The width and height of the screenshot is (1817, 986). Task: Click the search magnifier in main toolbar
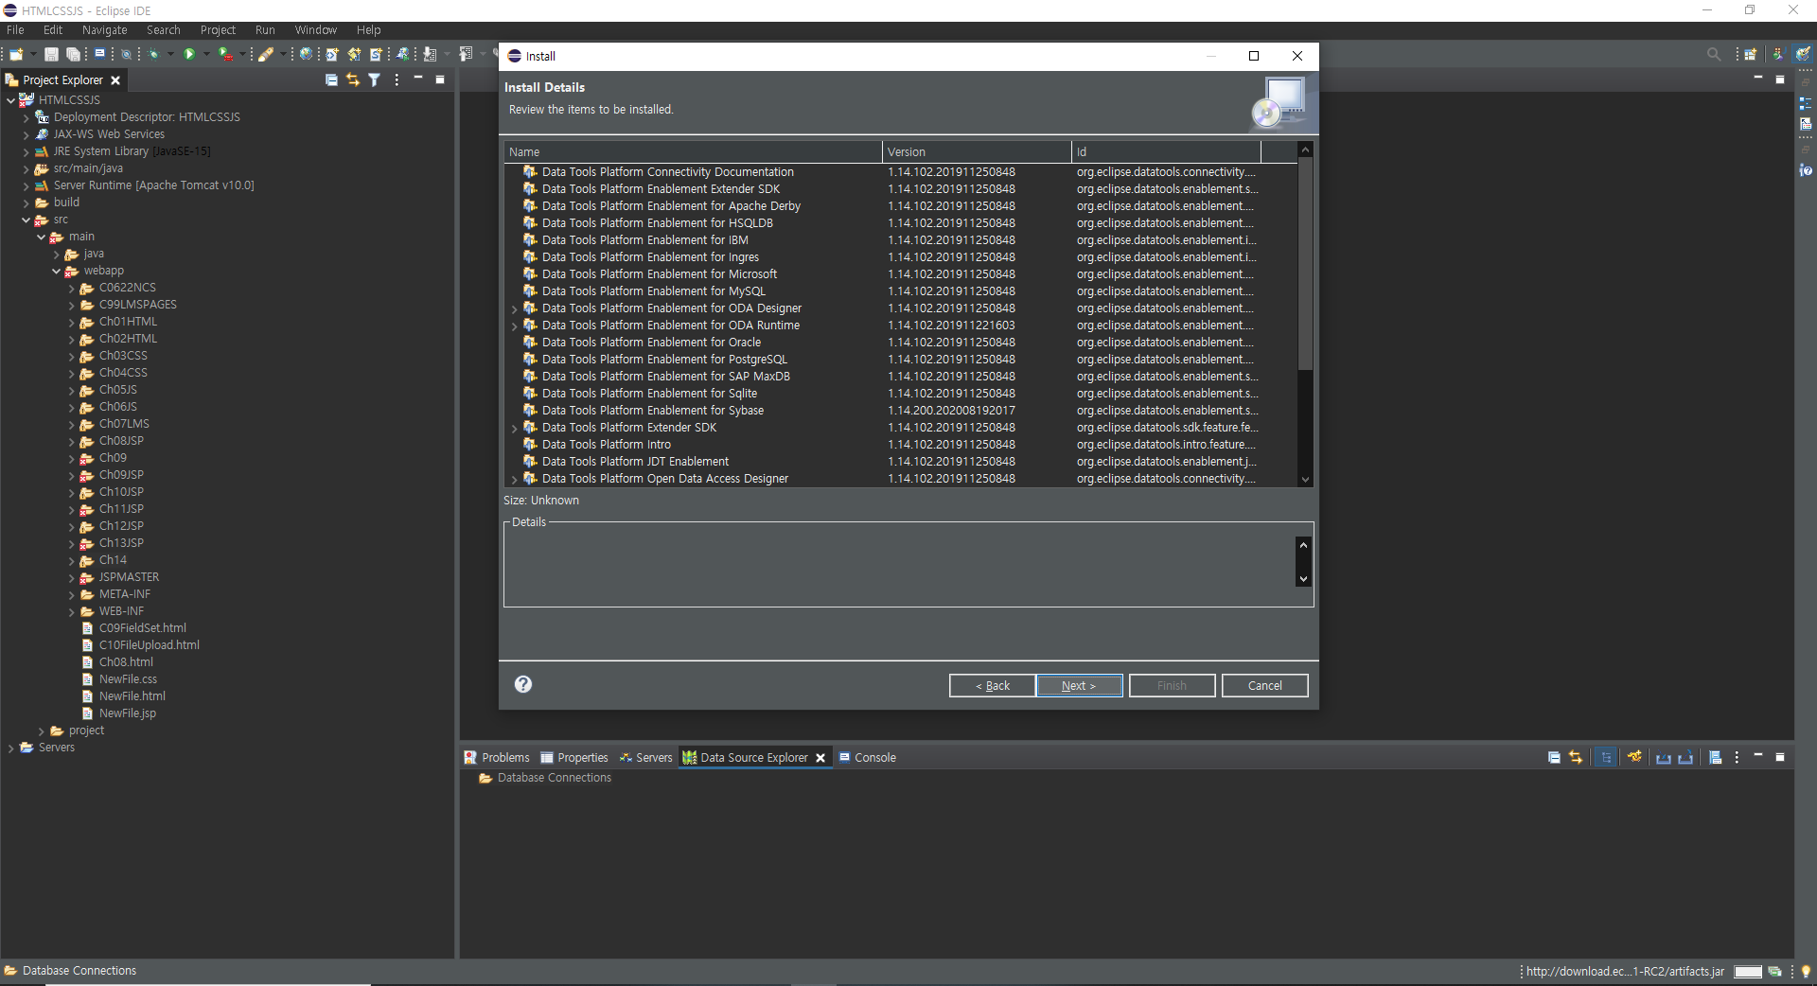1714,55
